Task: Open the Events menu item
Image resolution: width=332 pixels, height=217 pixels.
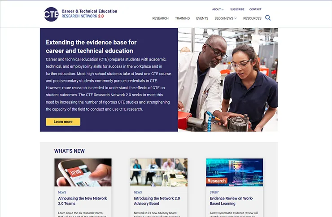Action: click(x=202, y=18)
